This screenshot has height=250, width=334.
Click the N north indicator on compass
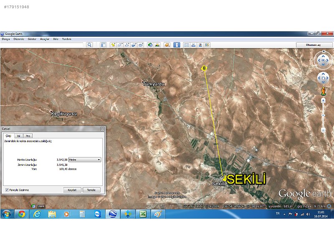(324, 51)
